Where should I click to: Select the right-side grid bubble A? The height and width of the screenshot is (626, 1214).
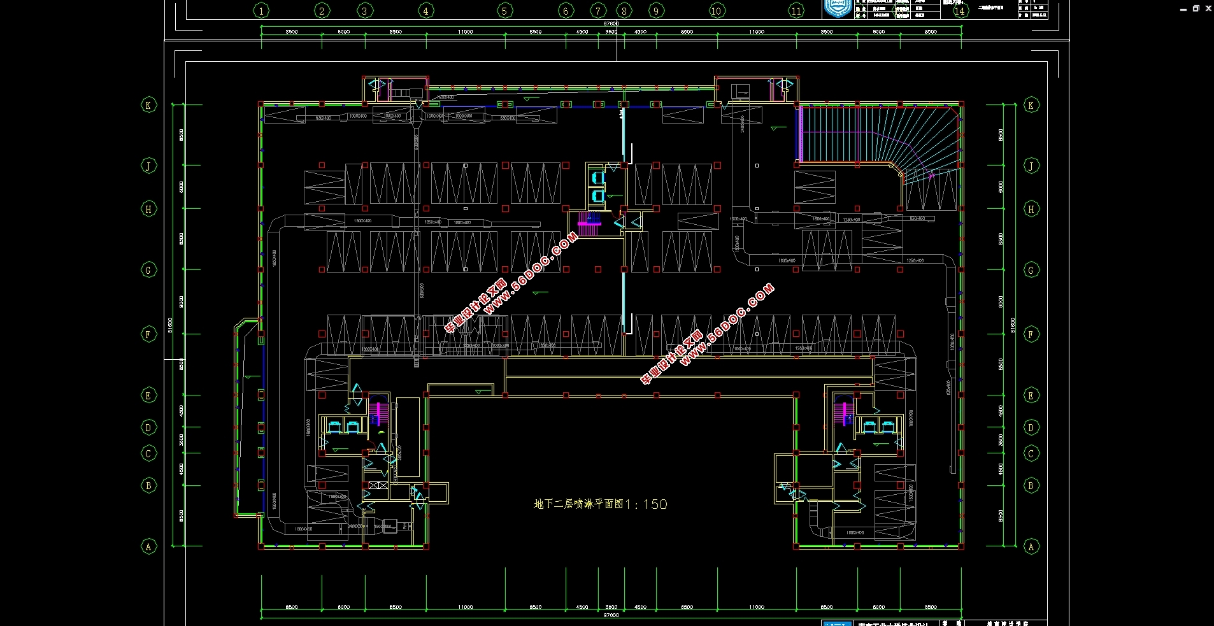tap(1031, 546)
